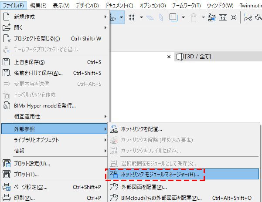Select ホットリンクを配置...
The width and height of the screenshot is (262, 202).
click(184, 129)
